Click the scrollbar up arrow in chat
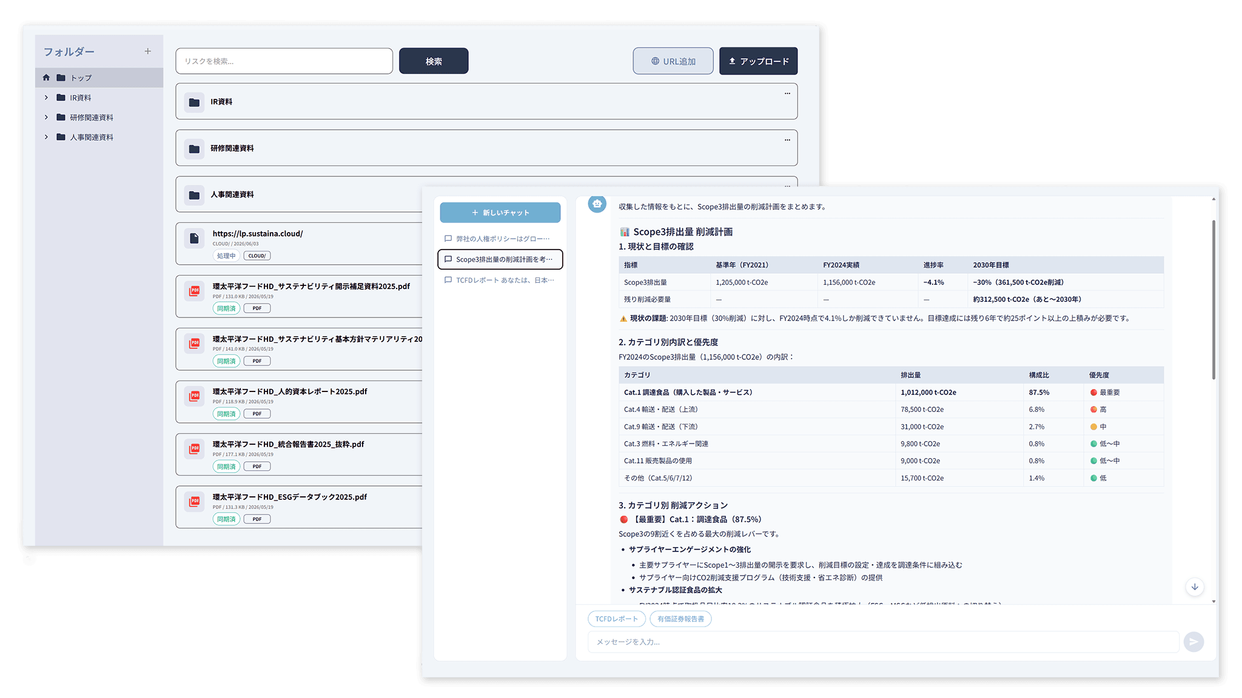The height and width of the screenshot is (698, 1242). click(1213, 199)
